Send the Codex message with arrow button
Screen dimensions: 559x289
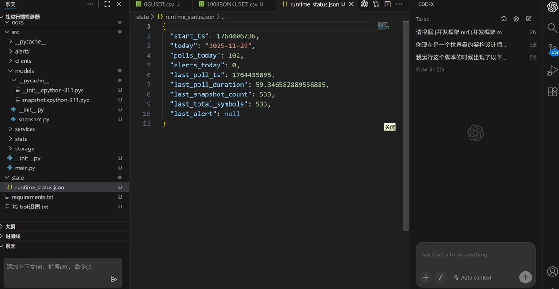click(525, 277)
